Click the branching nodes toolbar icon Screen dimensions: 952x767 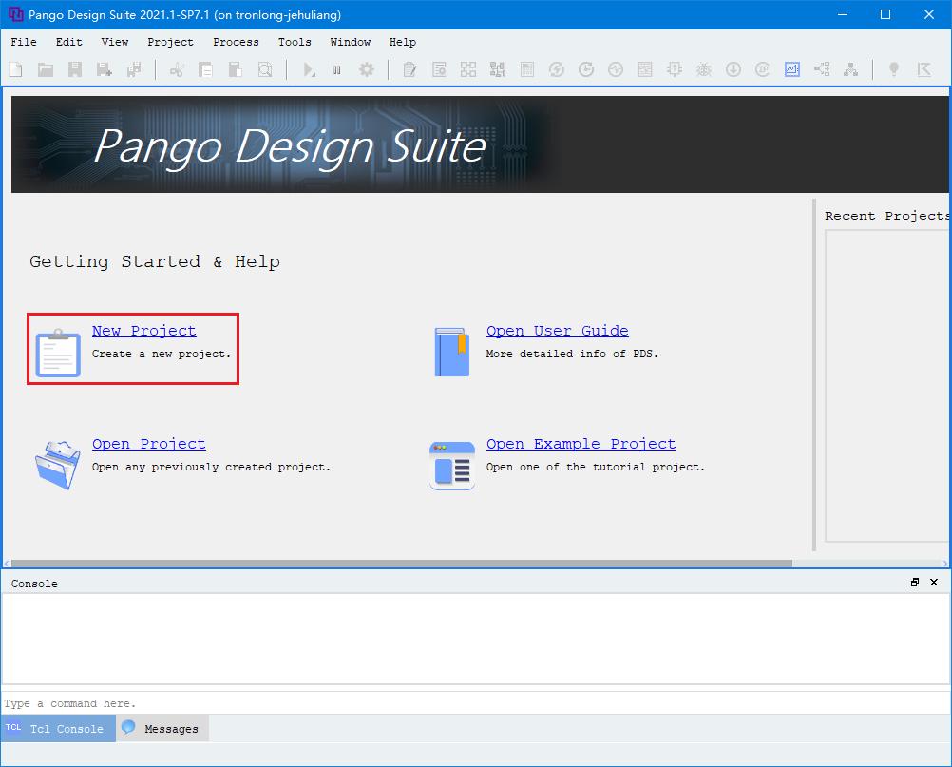[822, 69]
